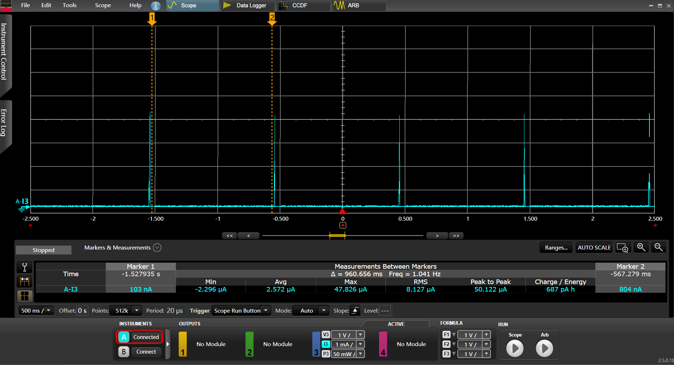The width and height of the screenshot is (674, 365).
Task: Toggle F1 formula trace
Action: 446,335
